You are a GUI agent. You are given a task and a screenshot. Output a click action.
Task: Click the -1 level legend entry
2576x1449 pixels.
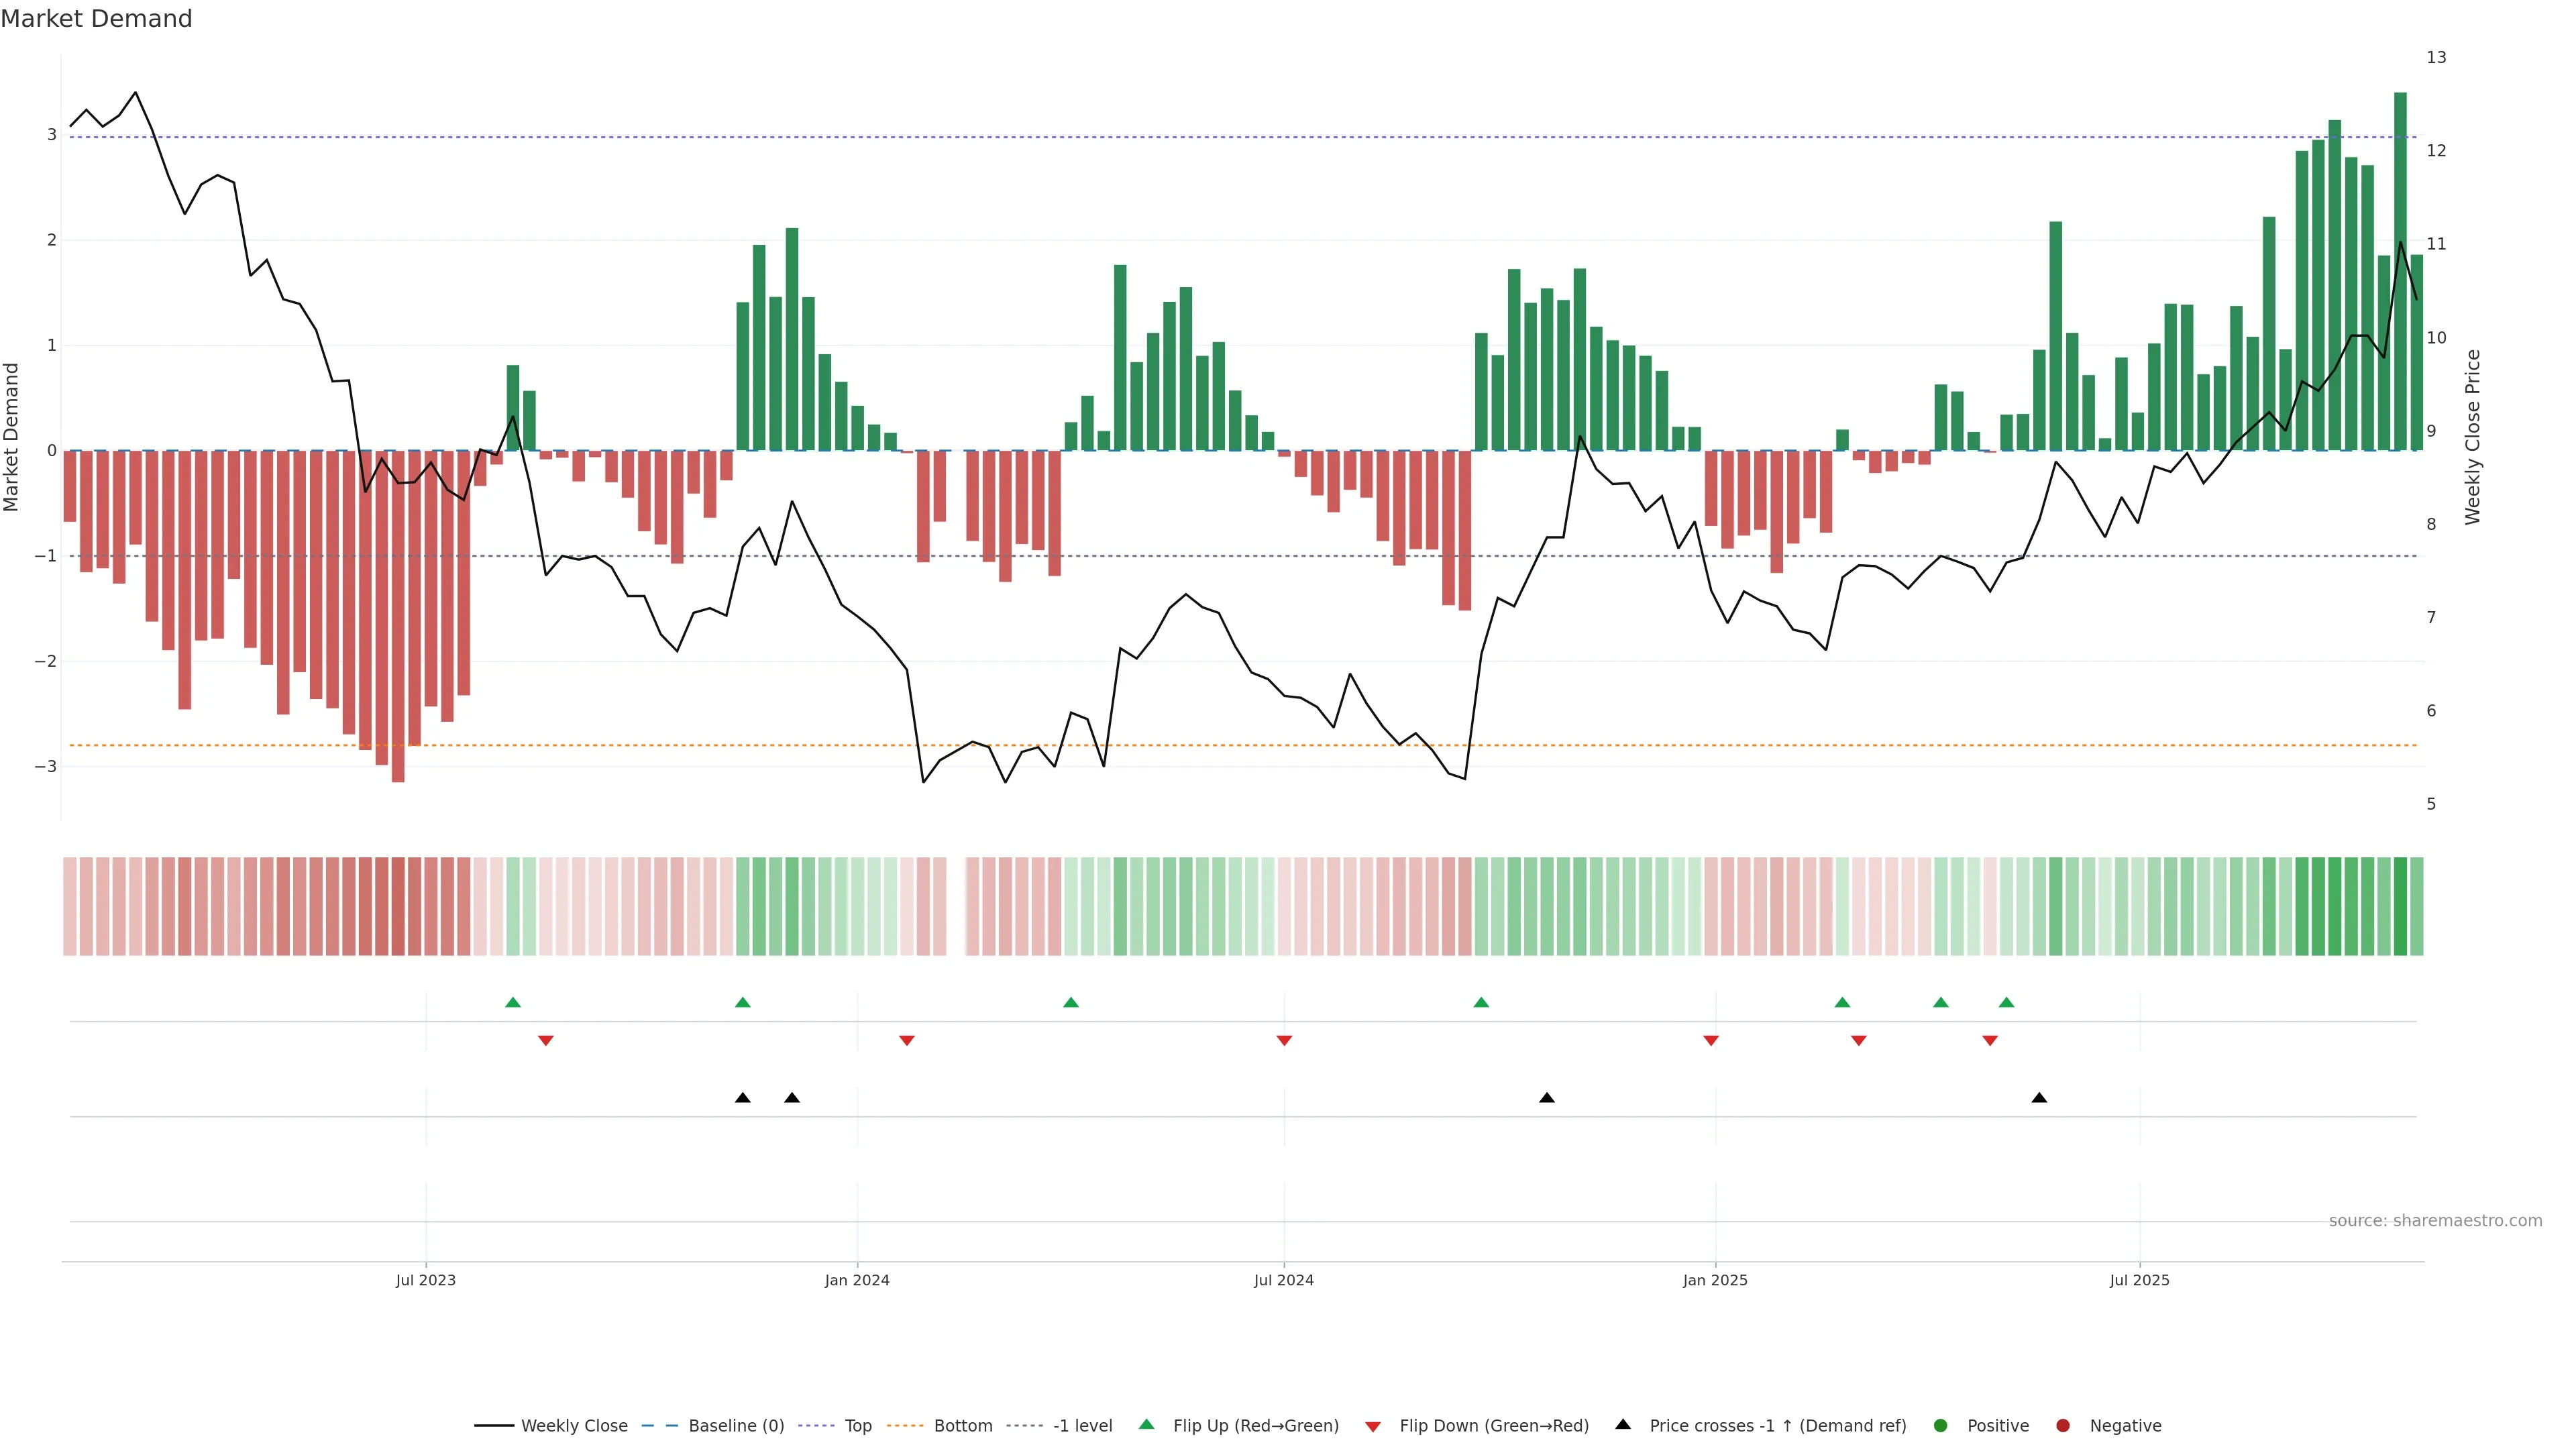click(x=1082, y=1425)
